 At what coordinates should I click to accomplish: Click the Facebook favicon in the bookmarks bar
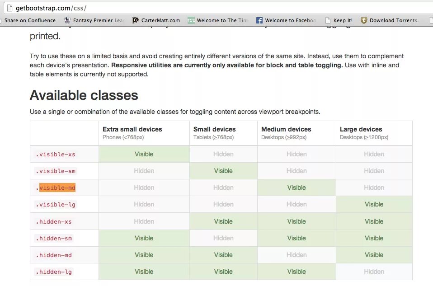tap(259, 20)
